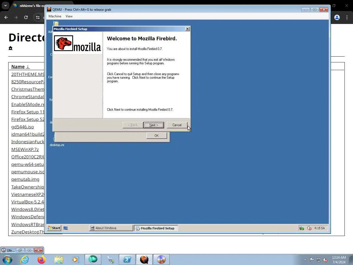Restore the minimized Ultr... window
Image resolution: width=353 pixels, height=265 pixels.
pyautogui.click(x=20, y=250)
